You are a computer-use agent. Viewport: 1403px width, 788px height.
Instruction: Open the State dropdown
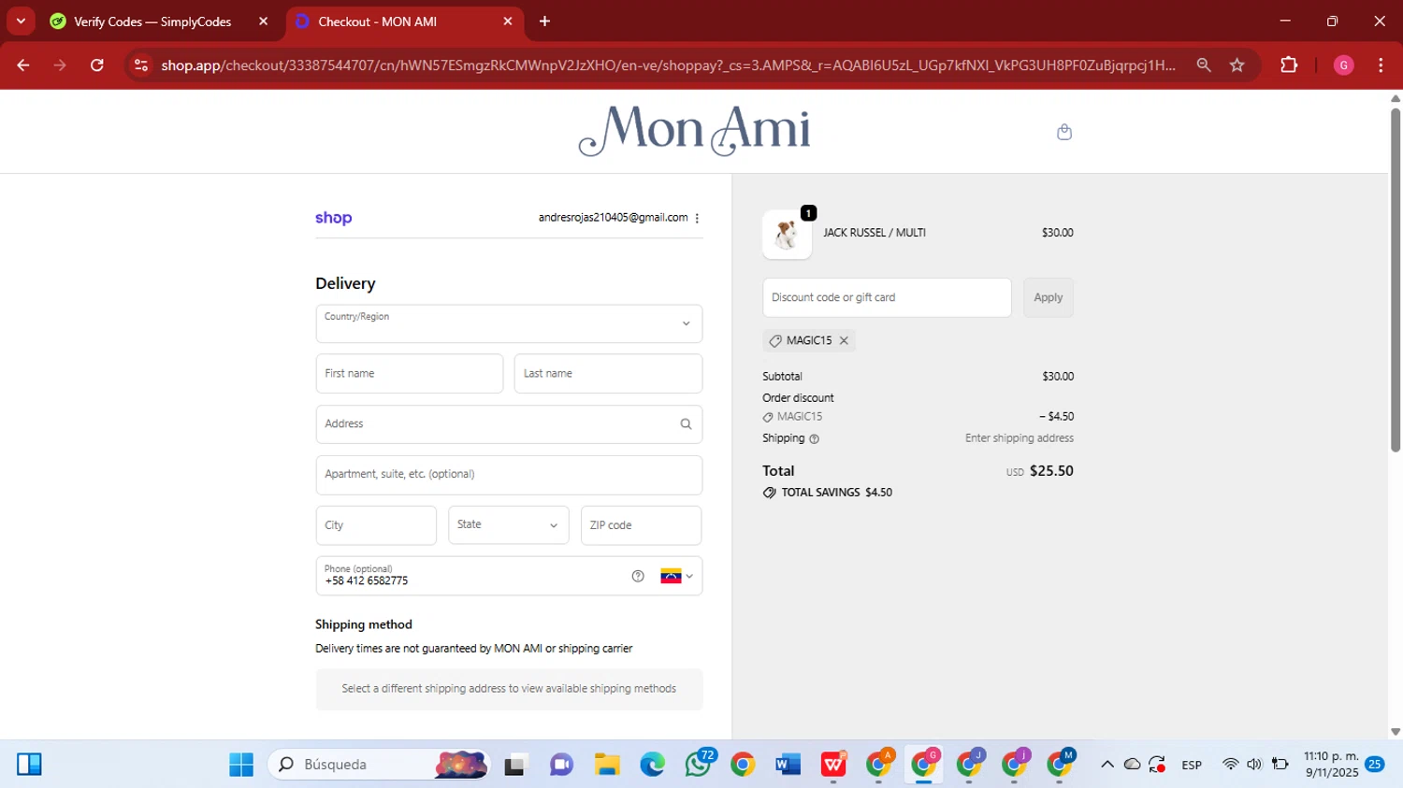pos(508,525)
